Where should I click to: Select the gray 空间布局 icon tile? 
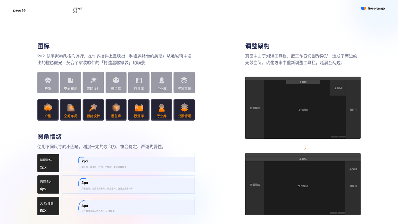[70, 83]
